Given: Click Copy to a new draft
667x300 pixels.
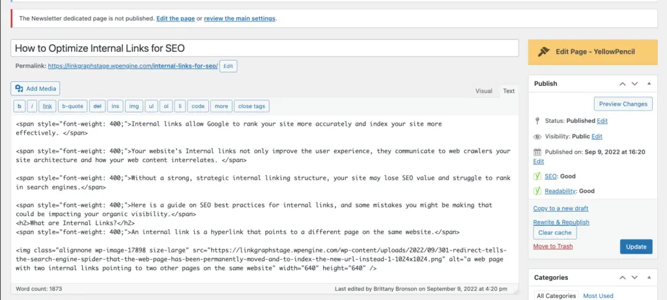Looking at the screenshot, I should [561, 208].
